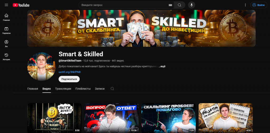The height and width of the screenshot is (133, 270).
Task: Open the Пусти меня bitcoin prison video
Action: point(54,118)
